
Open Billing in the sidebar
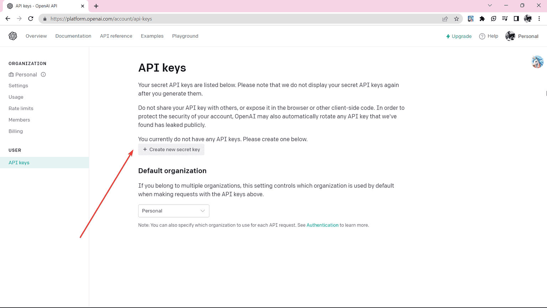click(16, 131)
